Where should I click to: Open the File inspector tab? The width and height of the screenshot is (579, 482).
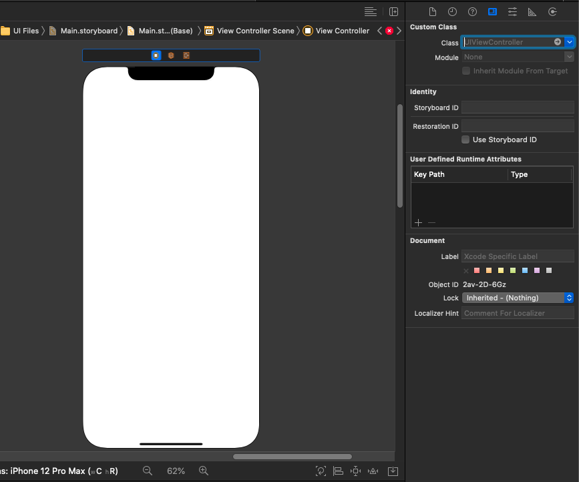point(433,12)
